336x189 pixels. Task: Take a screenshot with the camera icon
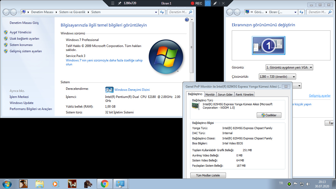(208, 3)
